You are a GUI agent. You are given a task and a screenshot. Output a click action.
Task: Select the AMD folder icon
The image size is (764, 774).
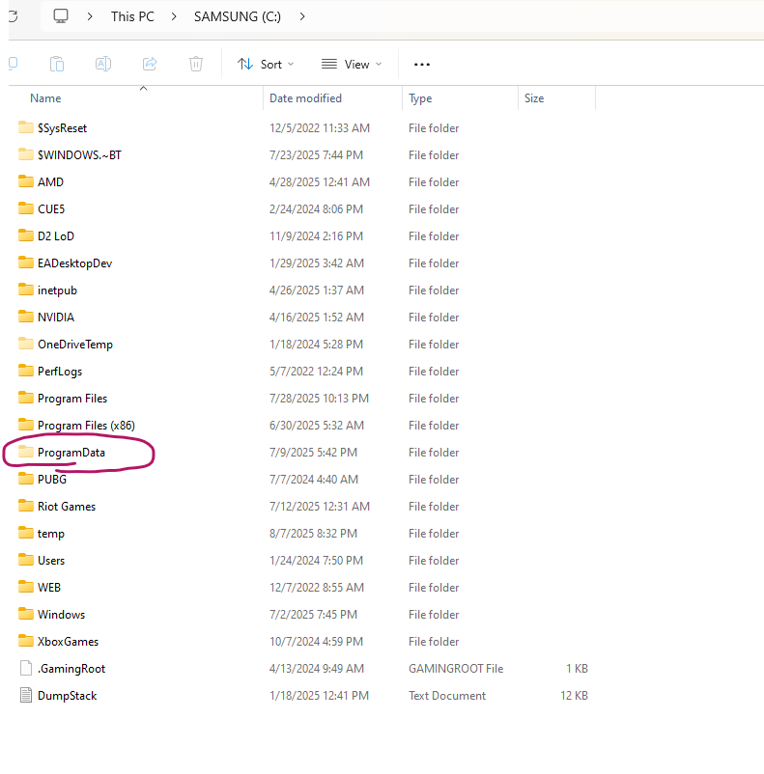coord(26,181)
